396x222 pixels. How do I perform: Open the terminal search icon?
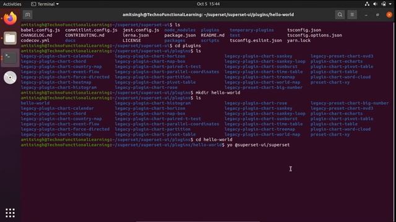coord(340,15)
